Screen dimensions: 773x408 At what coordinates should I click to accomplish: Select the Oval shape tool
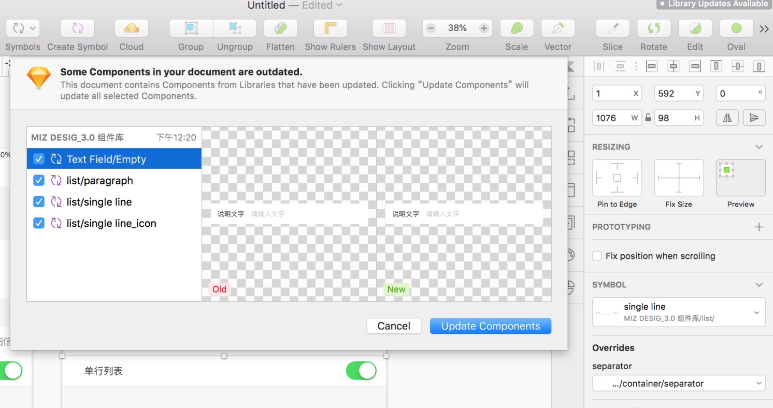click(736, 28)
